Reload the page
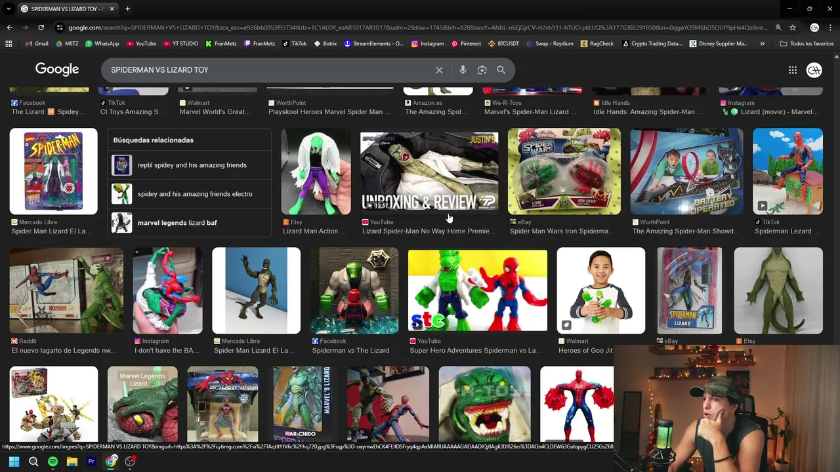Viewport: 840px width, 472px height. coord(41,28)
